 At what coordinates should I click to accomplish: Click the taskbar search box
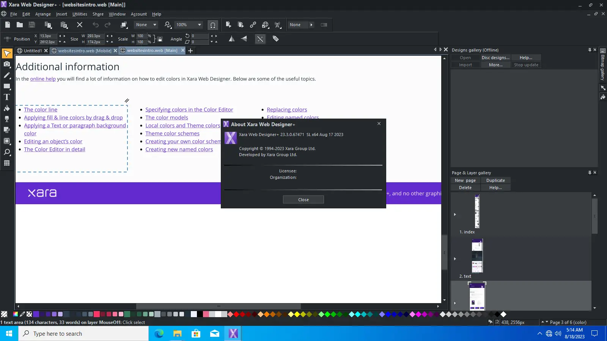(83, 333)
